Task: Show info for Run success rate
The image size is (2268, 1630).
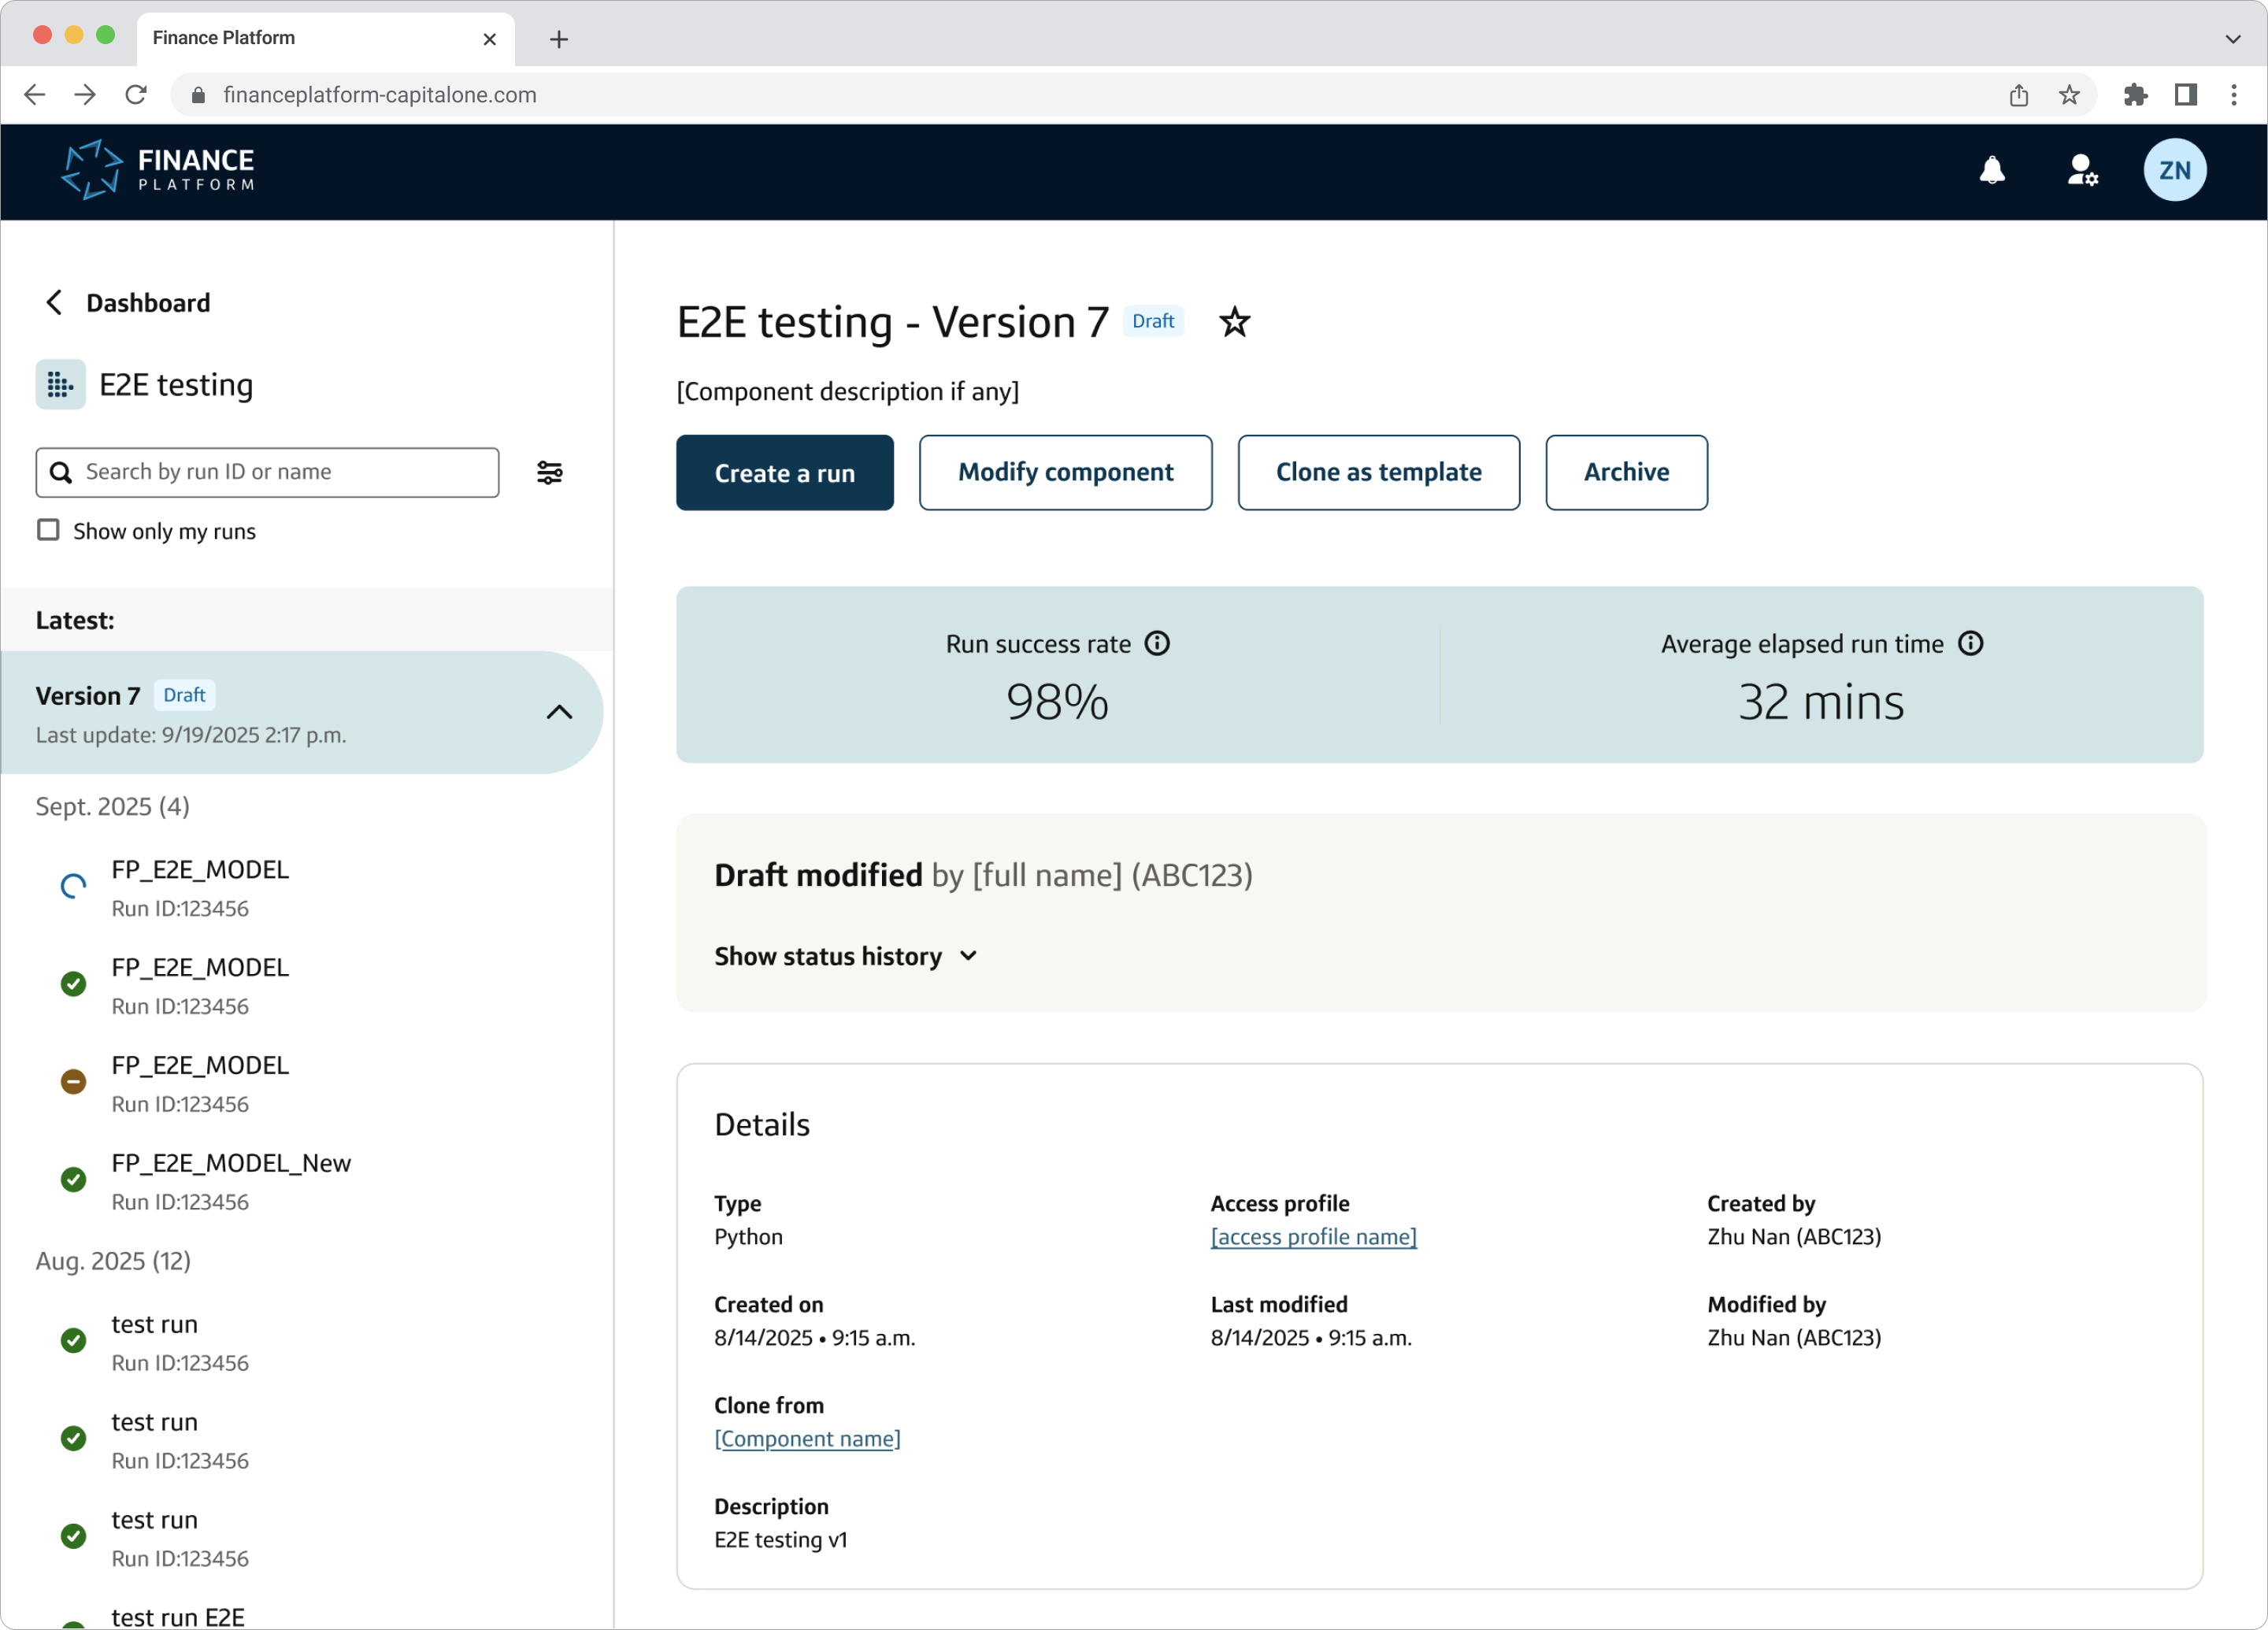Action: click(x=1157, y=644)
